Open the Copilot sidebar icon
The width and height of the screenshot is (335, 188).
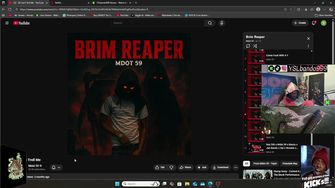tap(331, 9)
